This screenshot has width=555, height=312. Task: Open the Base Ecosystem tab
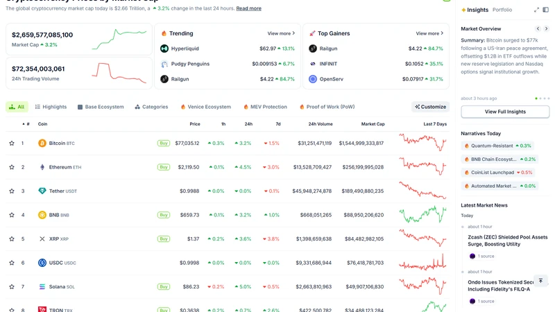click(101, 107)
